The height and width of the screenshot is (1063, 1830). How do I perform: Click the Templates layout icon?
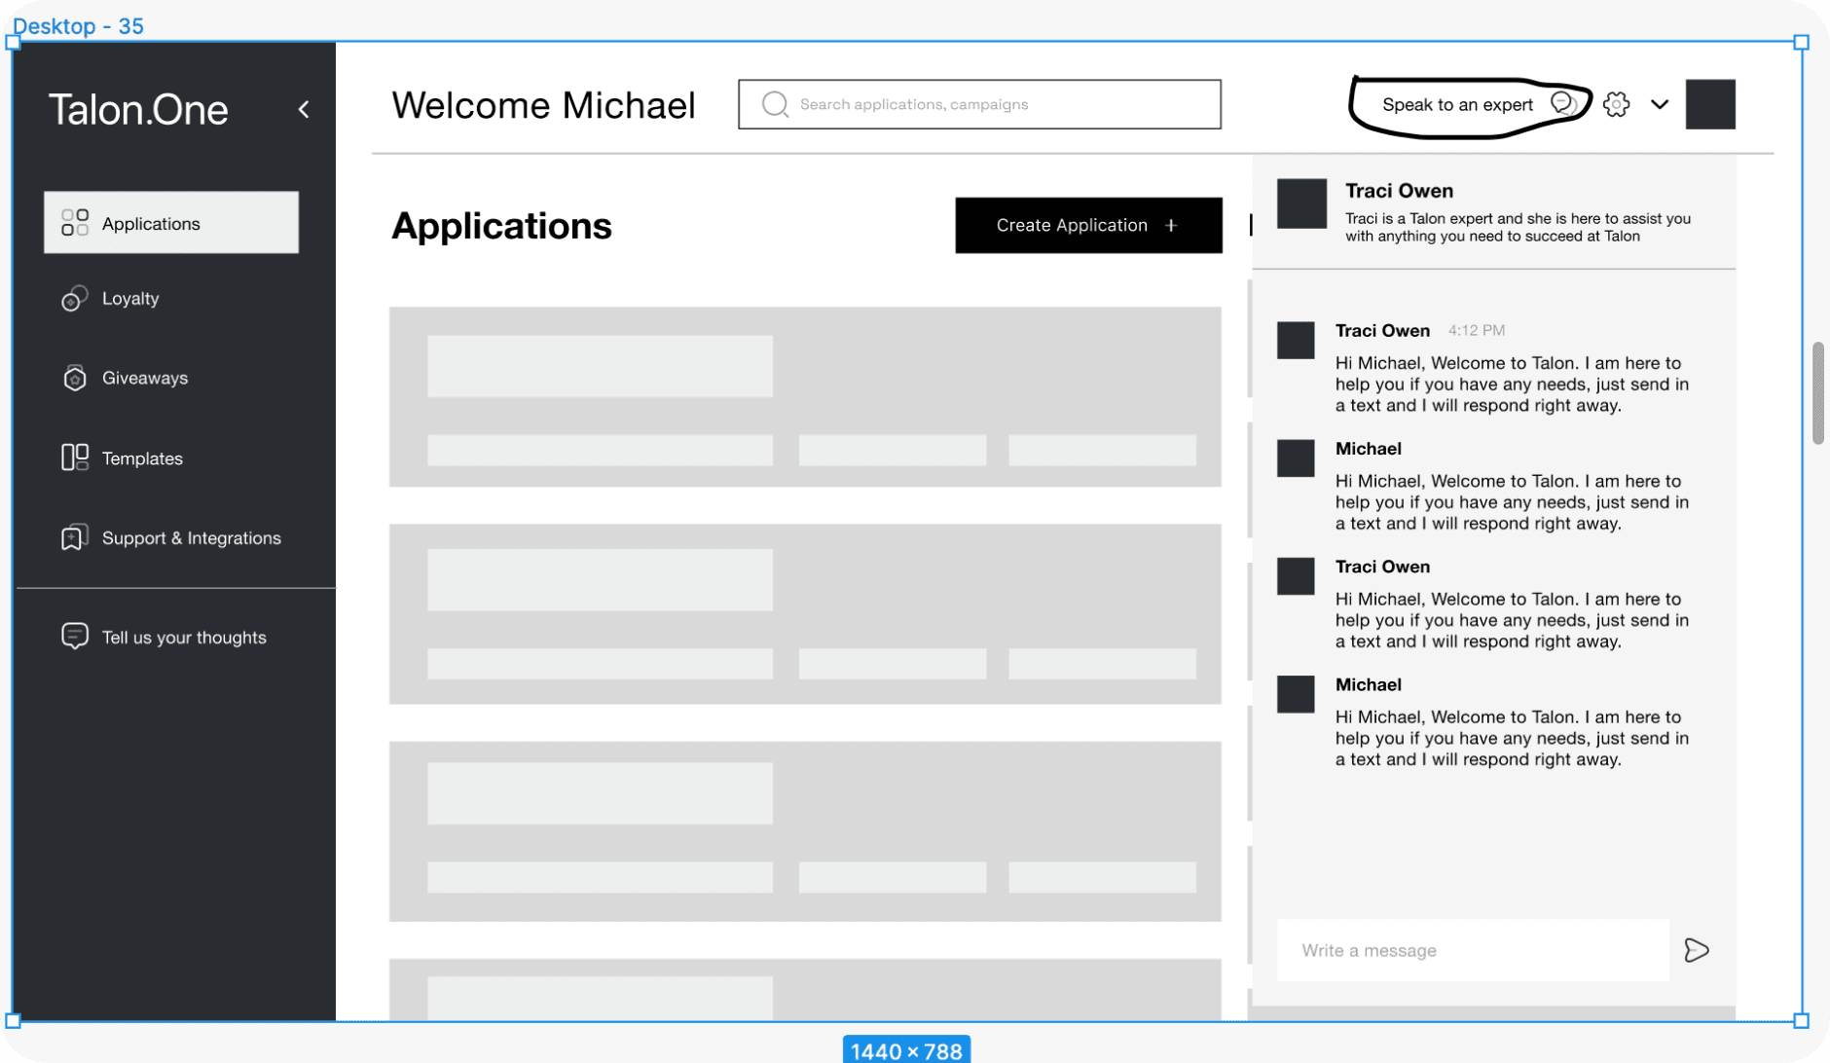click(75, 458)
